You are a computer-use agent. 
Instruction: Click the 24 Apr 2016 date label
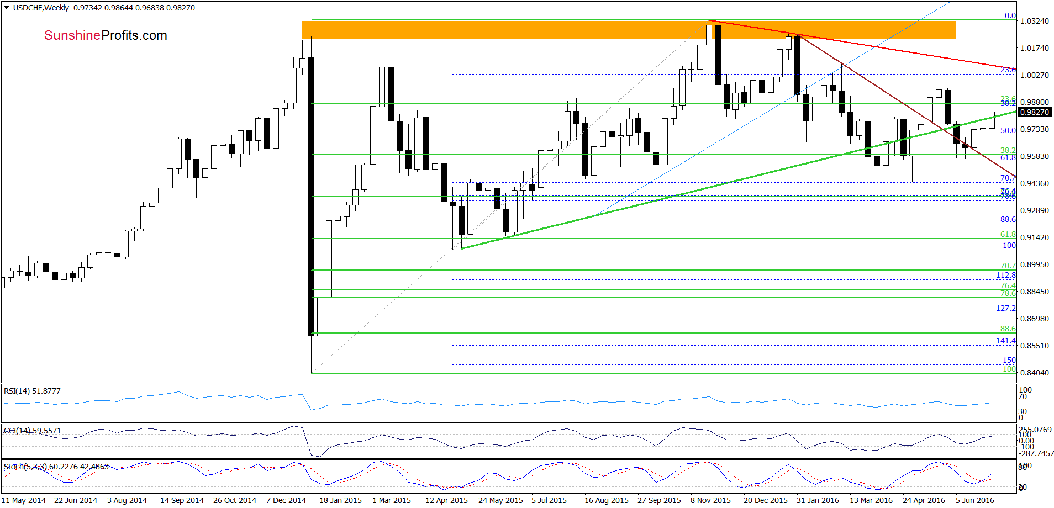click(924, 500)
